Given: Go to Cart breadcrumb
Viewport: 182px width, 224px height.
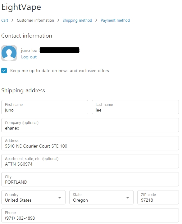Looking at the screenshot, I should coord(5,21).
